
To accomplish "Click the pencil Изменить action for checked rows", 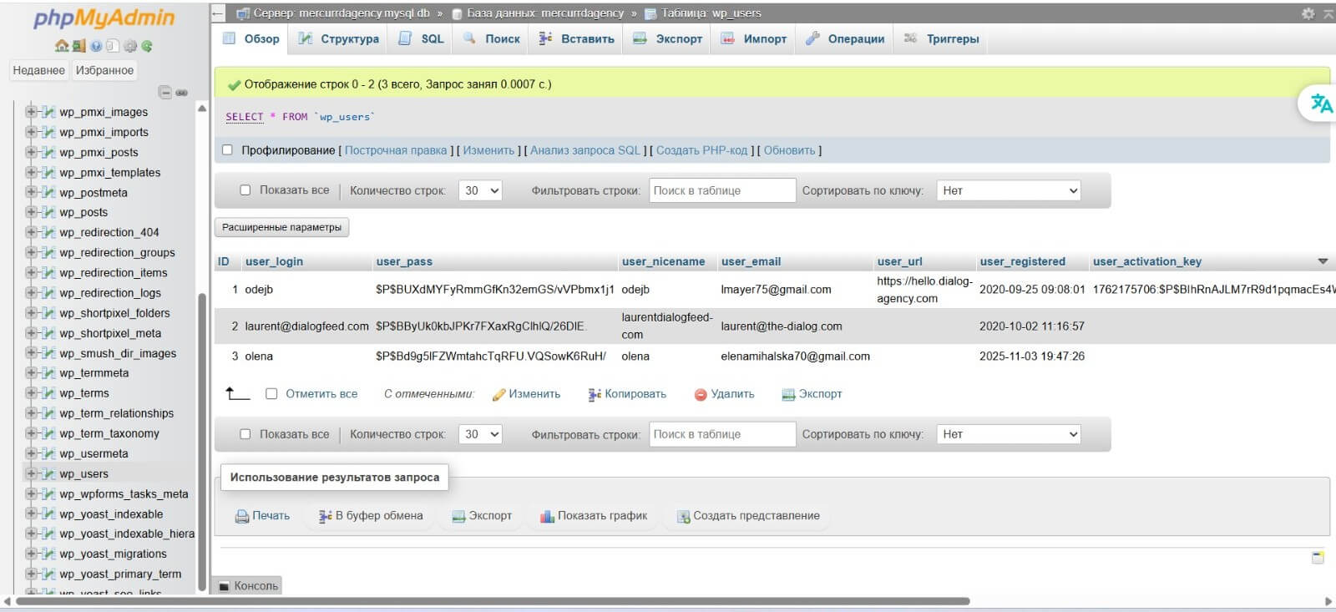I will pos(526,394).
